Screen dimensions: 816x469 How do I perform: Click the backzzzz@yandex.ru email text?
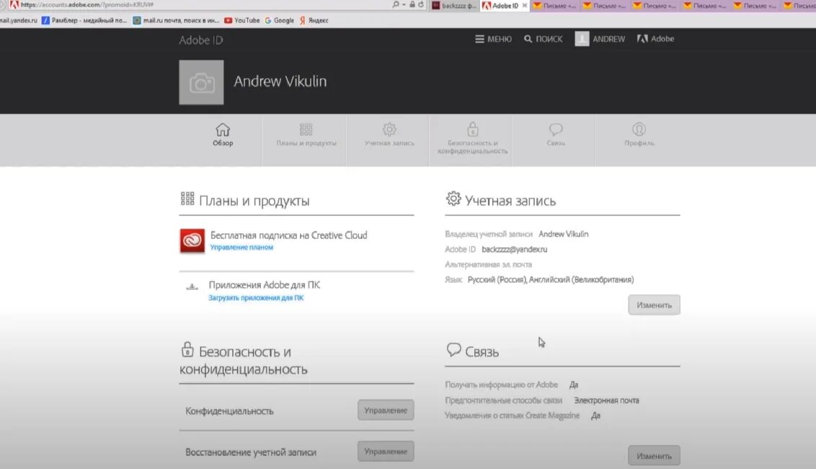click(x=514, y=249)
